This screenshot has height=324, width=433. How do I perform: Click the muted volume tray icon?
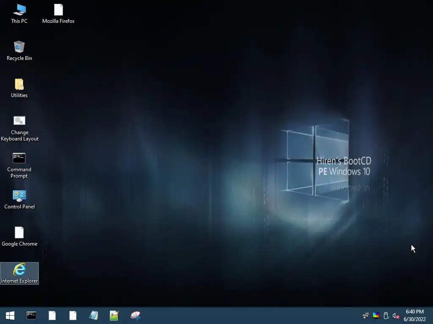tap(396, 316)
